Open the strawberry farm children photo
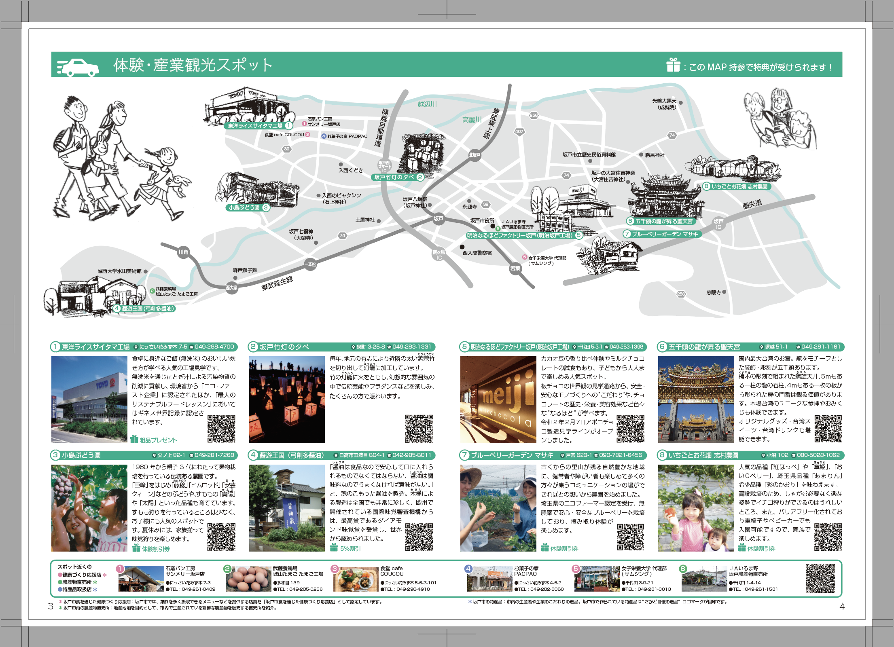The width and height of the screenshot is (894, 647). tap(696, 508)
